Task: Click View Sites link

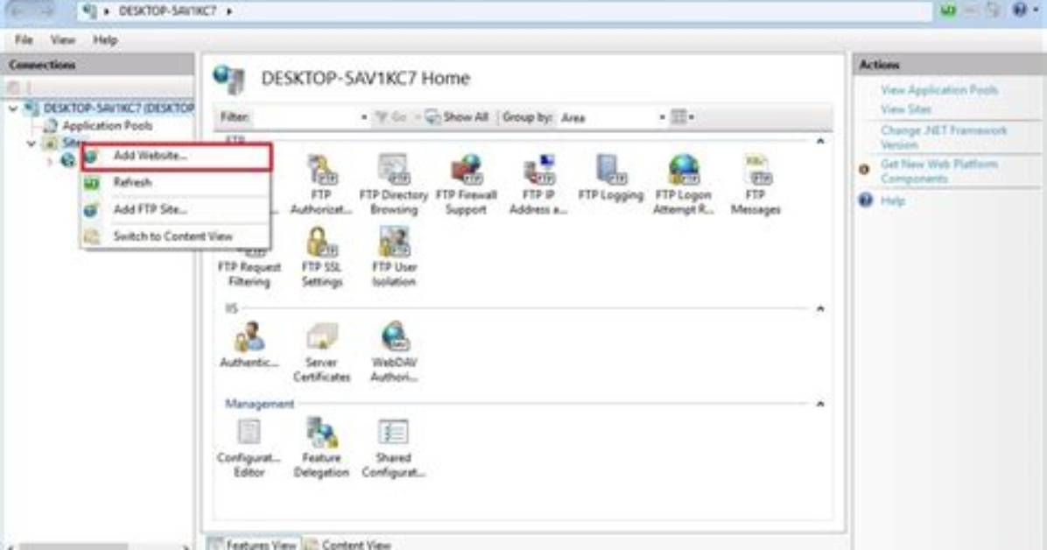Action: click(905, 109)
